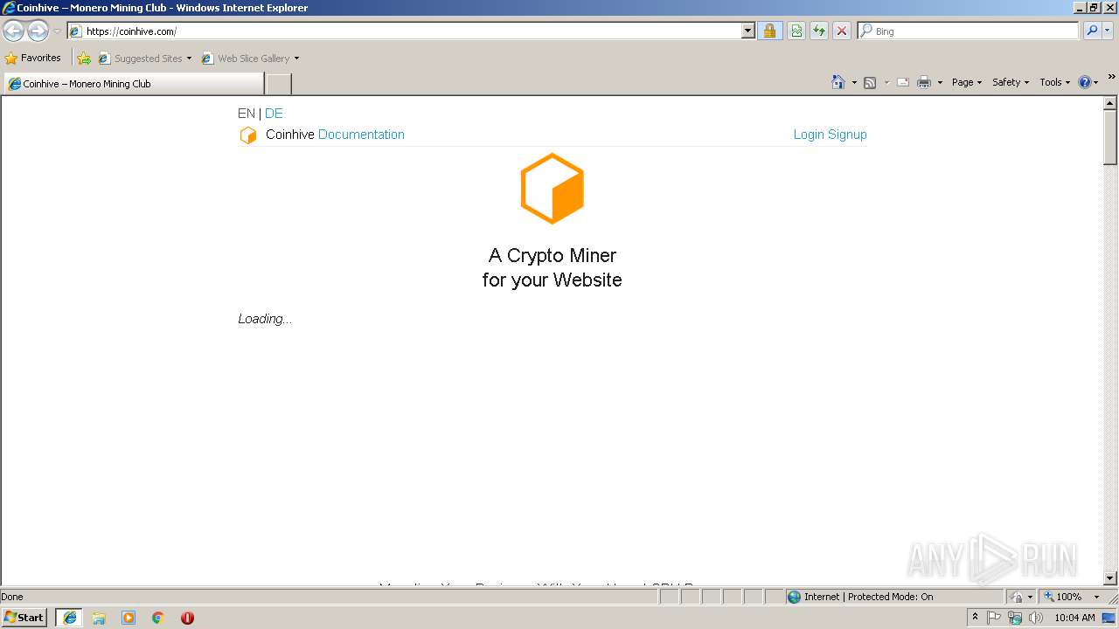Launch Windows Media Player from taskbar
Screen dimensions: 1119x629
pyautogui.click(x=129, y=618)
